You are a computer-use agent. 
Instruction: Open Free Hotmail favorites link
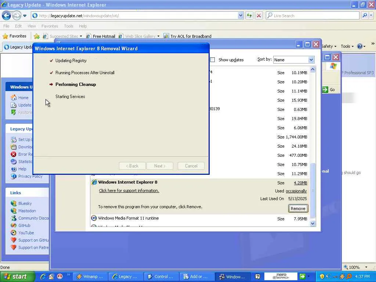click(101, 36)
